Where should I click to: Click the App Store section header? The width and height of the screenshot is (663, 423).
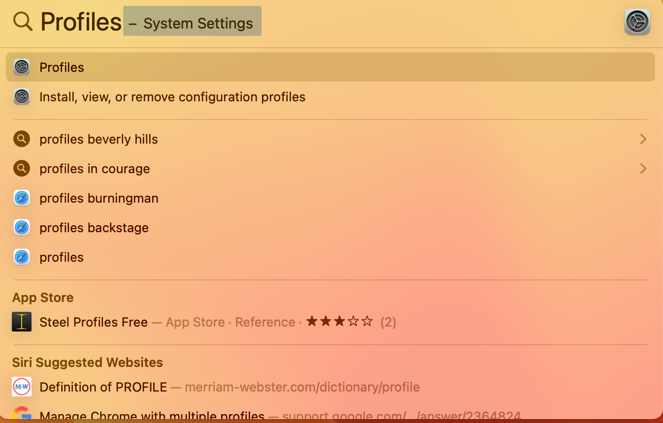point(42,297)
